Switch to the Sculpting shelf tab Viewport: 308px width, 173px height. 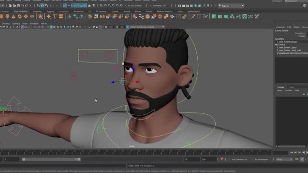(x=37, y=12)
